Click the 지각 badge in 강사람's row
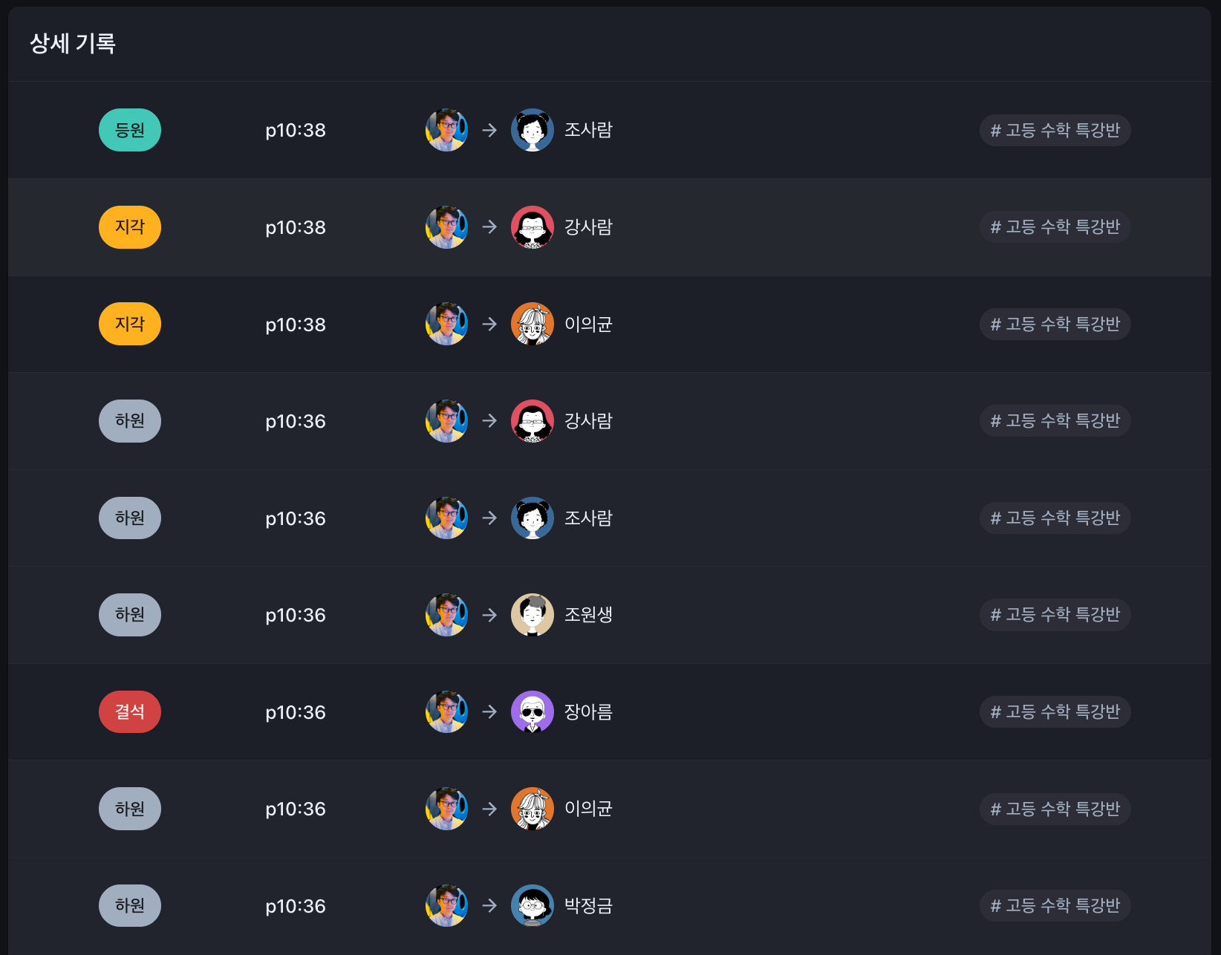This screenshot has width=1221, height=955. tap(130, 227)
